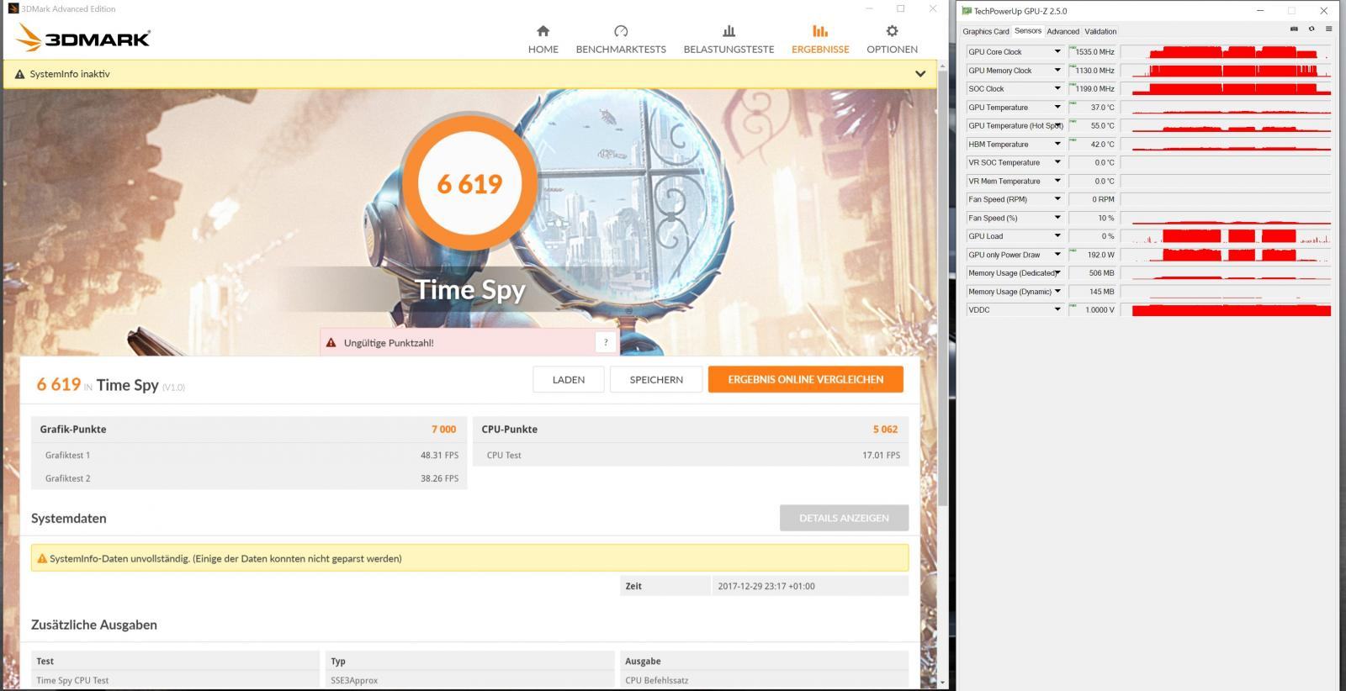Minimize the GPU-Z window
The height and width of the screenshot is (691, 1346).
1260,11
